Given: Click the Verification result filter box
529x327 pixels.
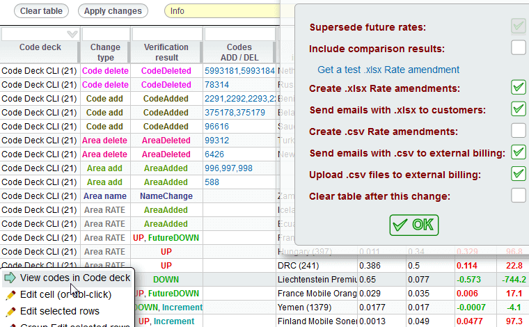Looking at the screenshot, I should point(166,34).
